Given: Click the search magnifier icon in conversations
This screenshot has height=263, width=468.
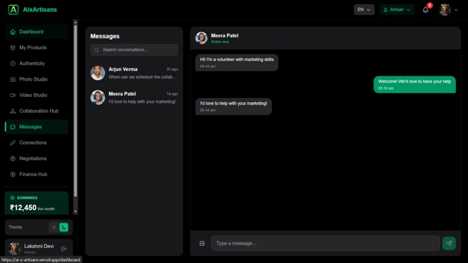Looking at the screenshot, I should click(96, 50).
